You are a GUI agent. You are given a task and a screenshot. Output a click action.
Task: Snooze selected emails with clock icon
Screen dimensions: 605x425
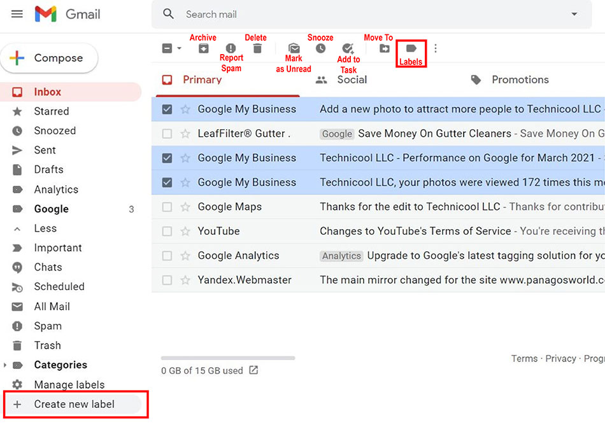(321, 48)
